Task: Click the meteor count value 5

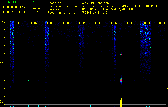Action: 38,12
